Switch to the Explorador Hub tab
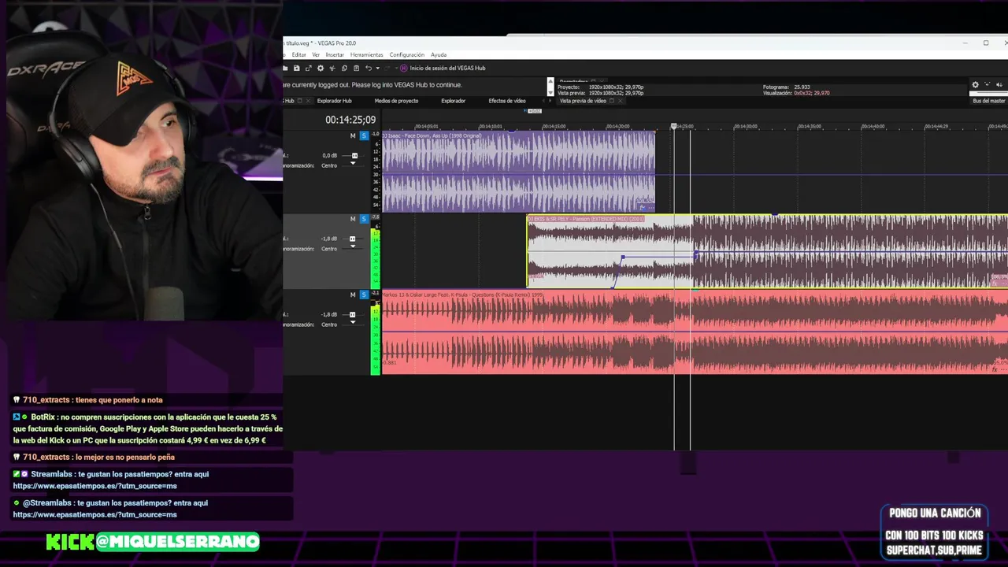This screenshot has height=567, width=1008. 334,101
